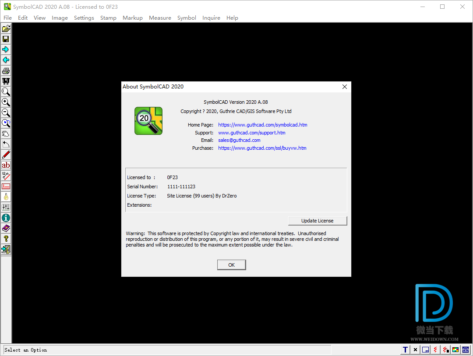The height and width of the screenshot is (356, 473).
Task: Click the 0F23 value next to 'Licensed to'
Action: point(172,177)
